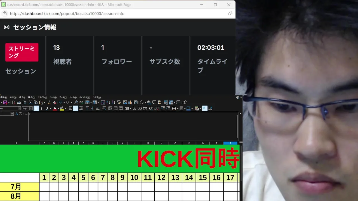Select the Clone Formatting paintbrush

pos(49,102)
